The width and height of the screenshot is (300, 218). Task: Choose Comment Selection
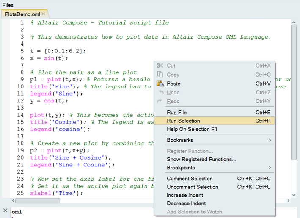pos(190,179)
